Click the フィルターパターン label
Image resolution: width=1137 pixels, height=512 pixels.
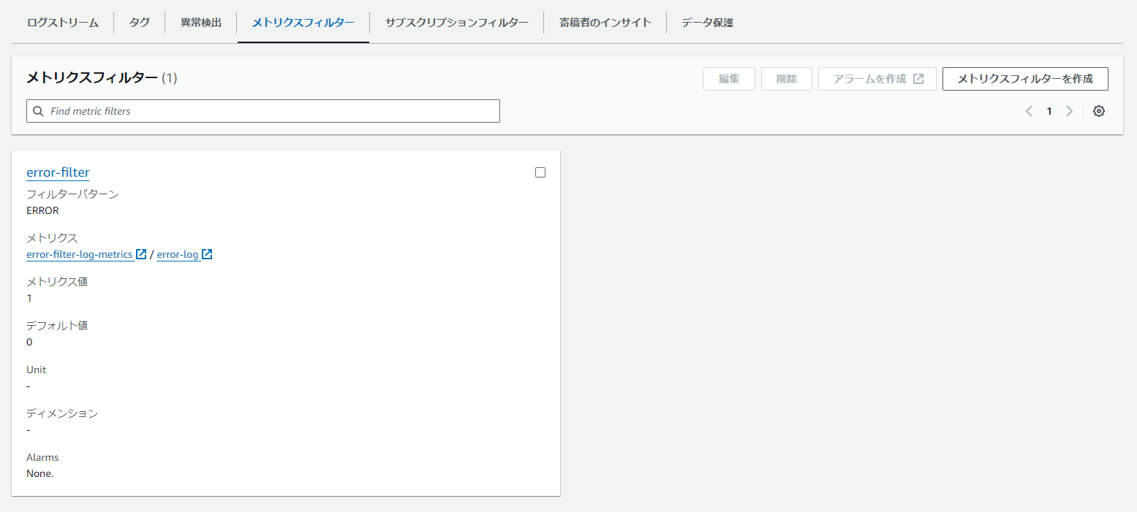tap(72, 194)
